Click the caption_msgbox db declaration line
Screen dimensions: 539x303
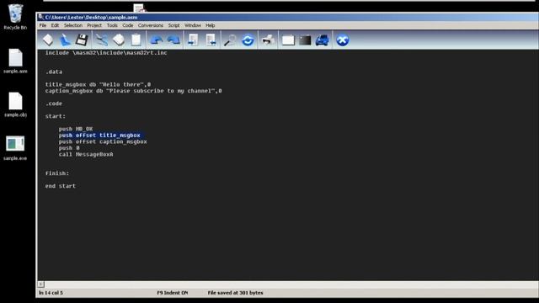pos(133,91)
